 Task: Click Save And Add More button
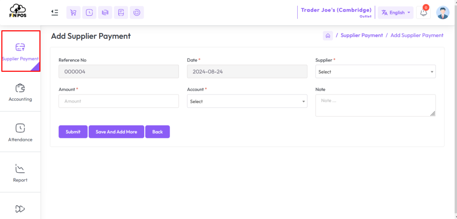[116, 132]
